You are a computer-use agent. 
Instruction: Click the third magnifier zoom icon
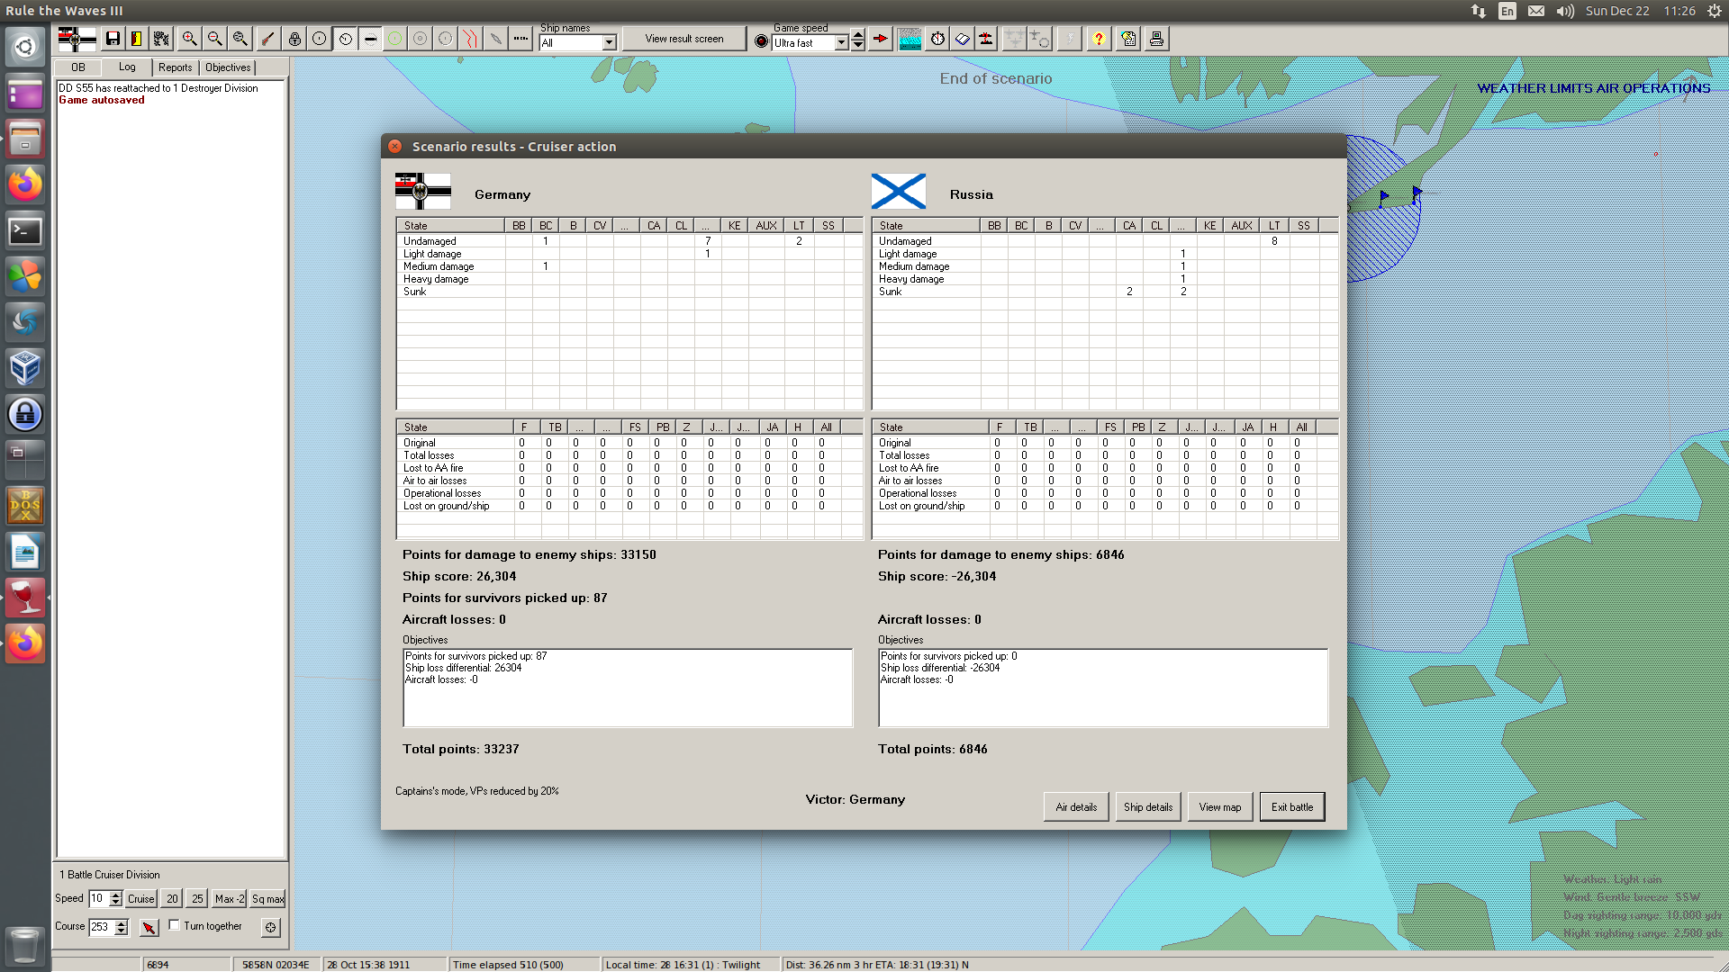point(240,39)
